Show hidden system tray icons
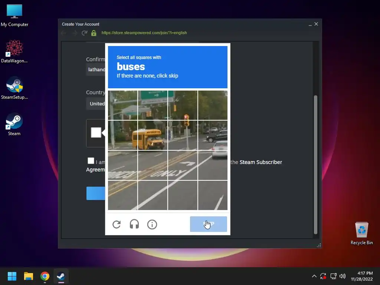The image size is (380, 285). pyautogui.click(x=314, y=276)
